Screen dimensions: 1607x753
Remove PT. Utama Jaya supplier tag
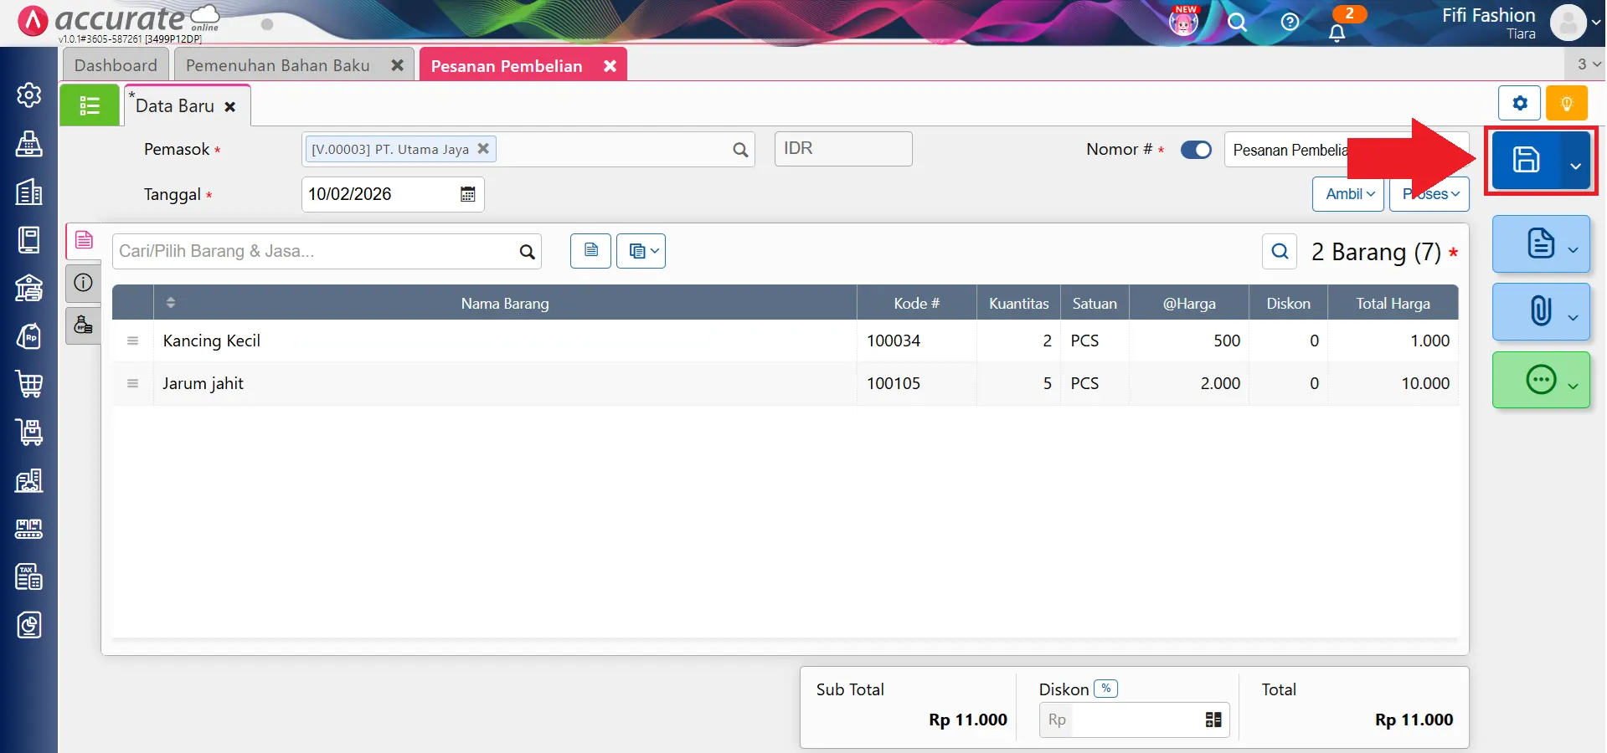point(483,149)
